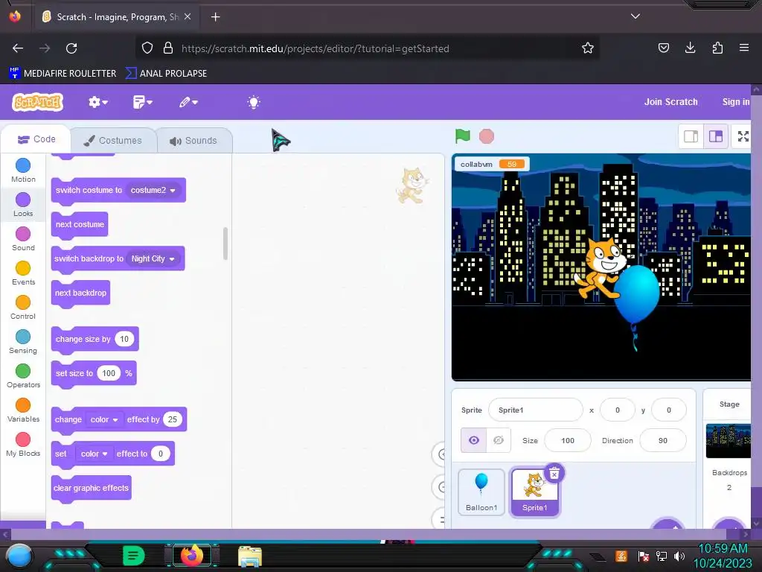Screen dimensions: 762x572
Task: Select the My Blocks category
Action: 23,445
